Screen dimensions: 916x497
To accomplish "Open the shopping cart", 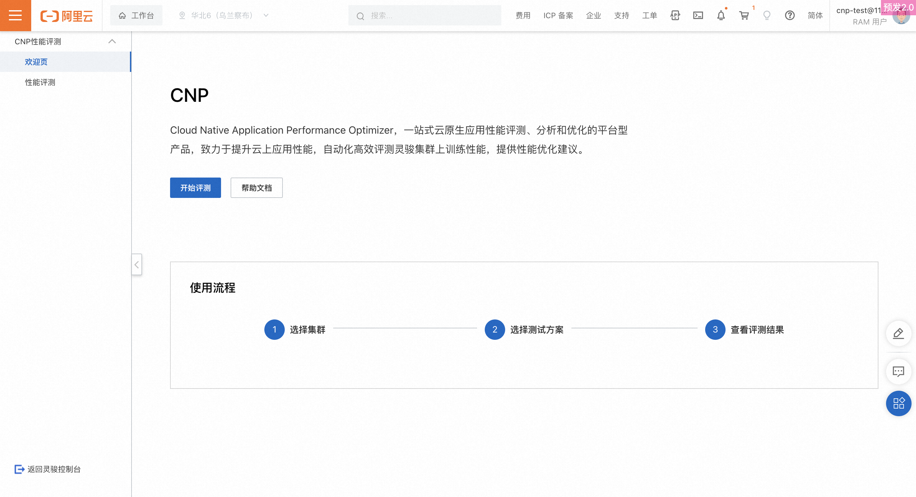I will click(744, 15).
